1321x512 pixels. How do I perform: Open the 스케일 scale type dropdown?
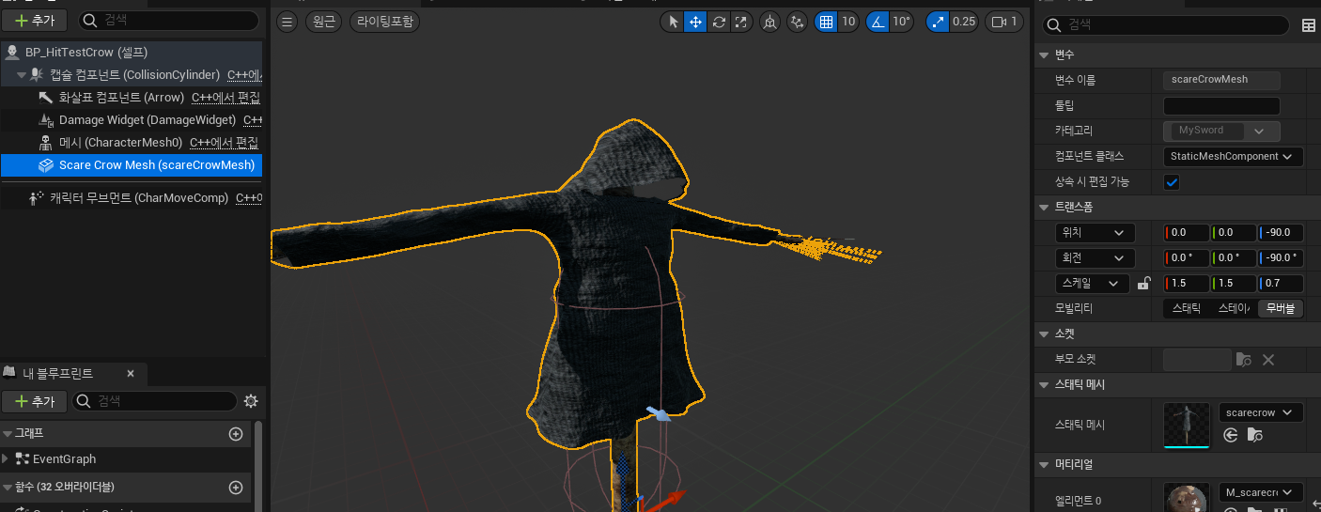1092,283
